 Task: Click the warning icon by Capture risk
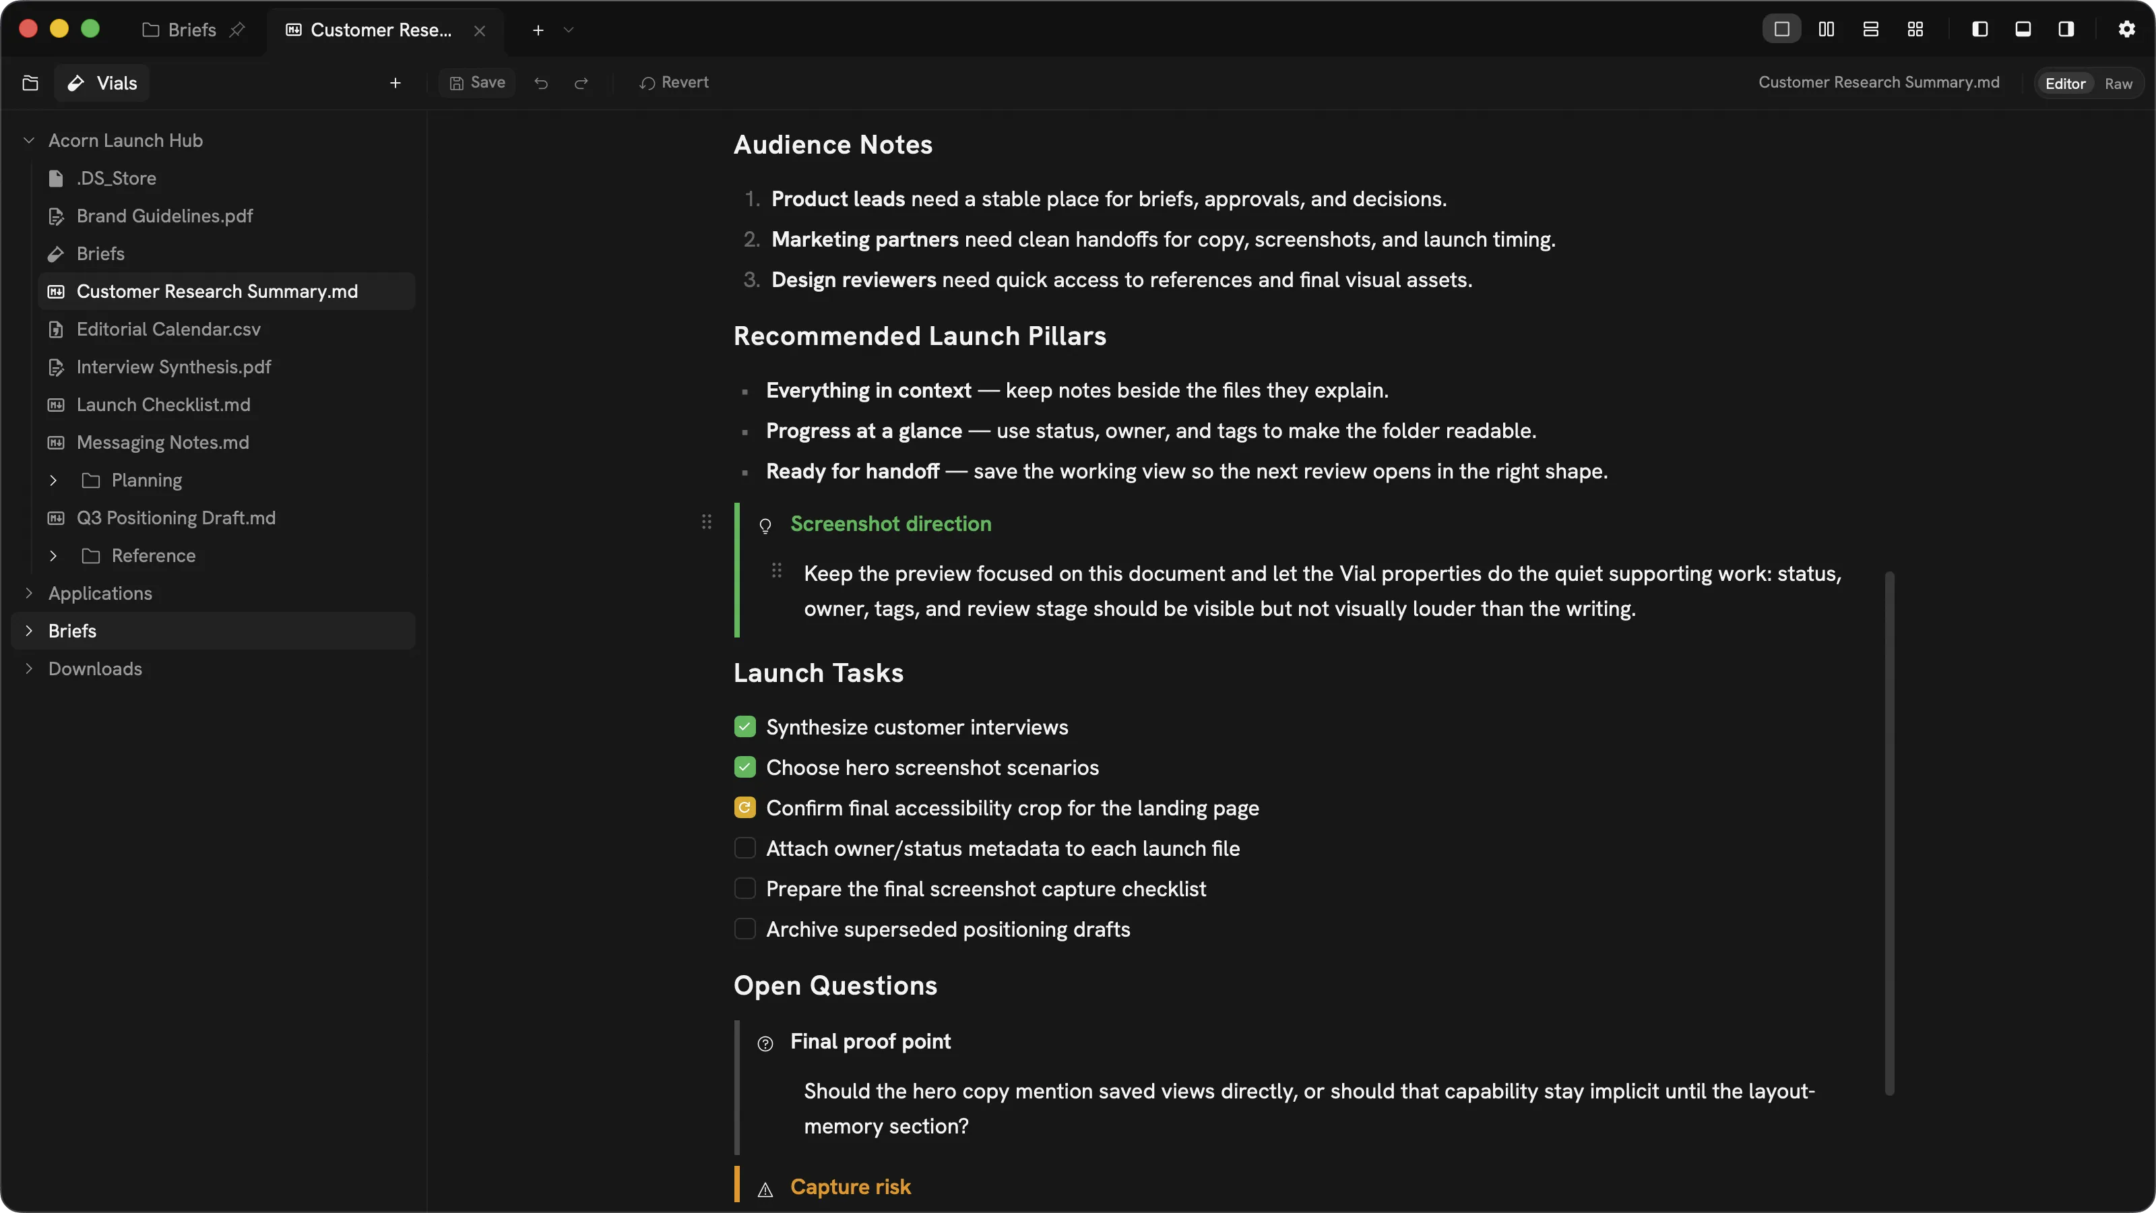[765, 1189]
